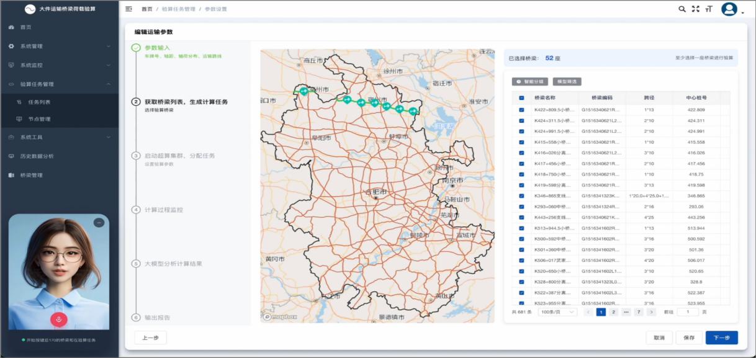The width and height of the screenshot is (756, 358).
Task: Open the 100条/页 page size dropdown
Action: pos(557,312)
